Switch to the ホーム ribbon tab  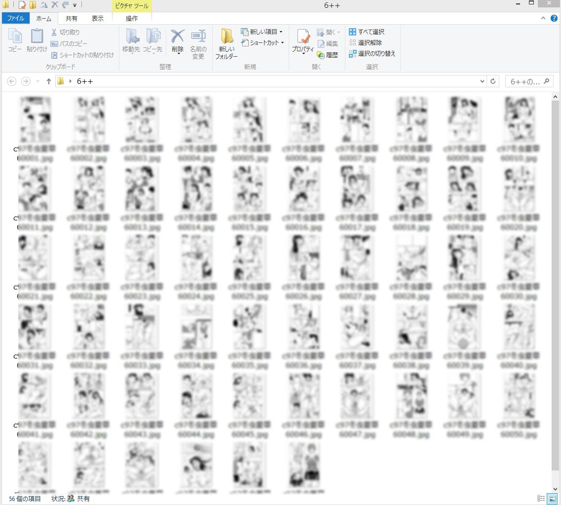click(x=43, y=19)
